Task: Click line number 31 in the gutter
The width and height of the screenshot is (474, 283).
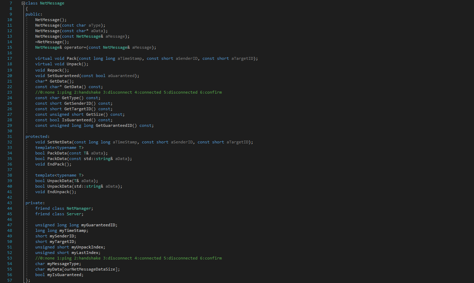Action: 9,136
